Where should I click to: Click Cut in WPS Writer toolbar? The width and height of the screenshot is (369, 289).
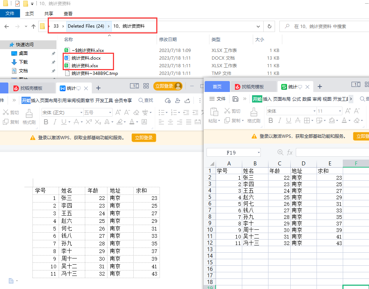tap(11, 112)
